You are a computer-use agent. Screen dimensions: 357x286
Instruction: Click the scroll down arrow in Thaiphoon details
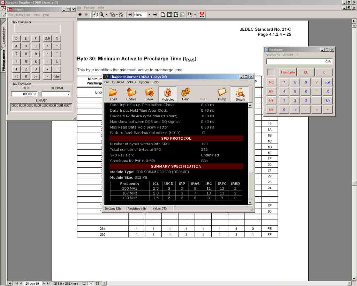[250, 202]
